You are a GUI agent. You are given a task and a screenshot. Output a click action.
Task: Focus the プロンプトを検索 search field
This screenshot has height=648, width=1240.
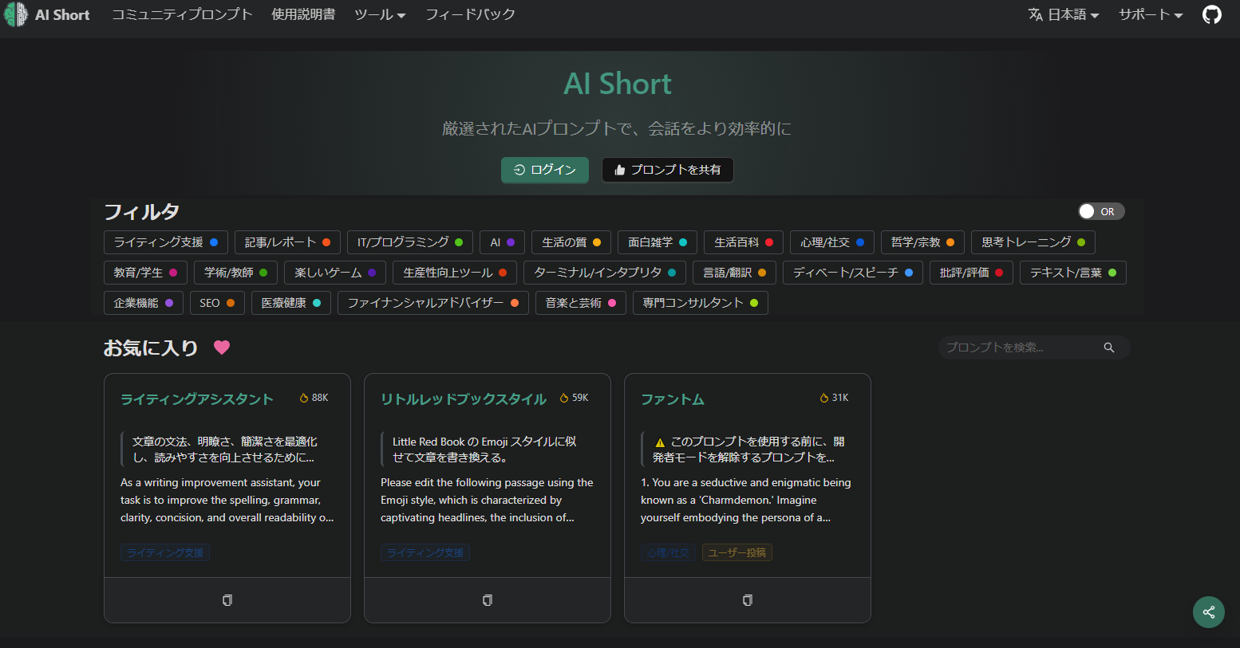tap(1018, 348)
